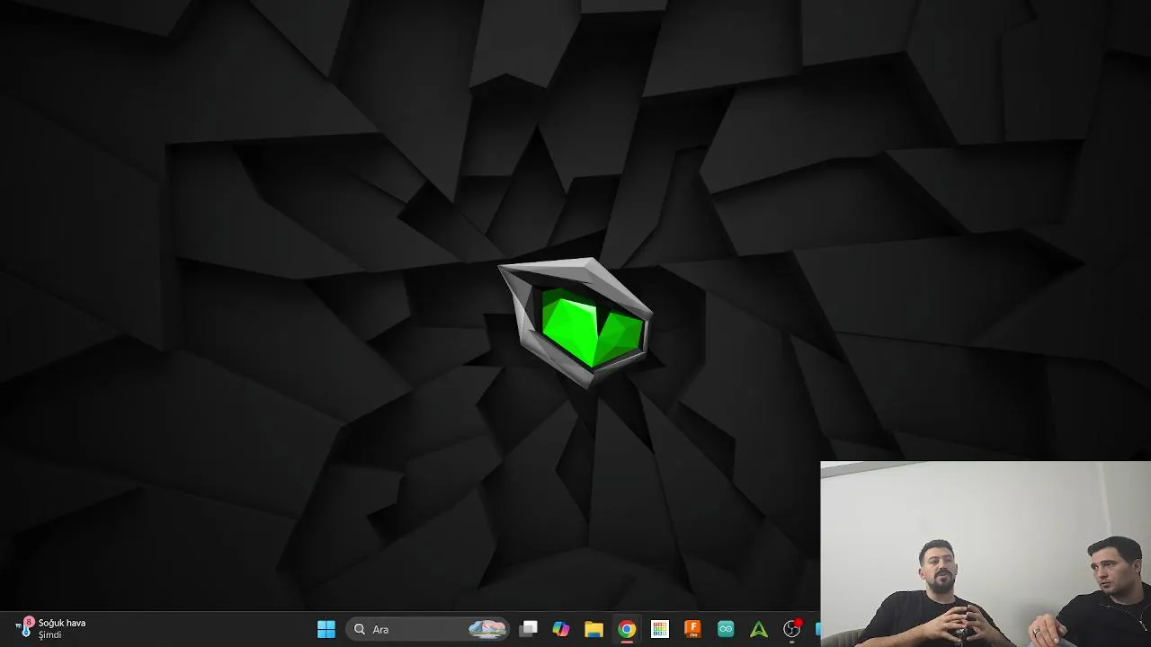Open the colorful grid app icon
The width and height of the screenshot is (1151, 647).
(x=660, y=629)
